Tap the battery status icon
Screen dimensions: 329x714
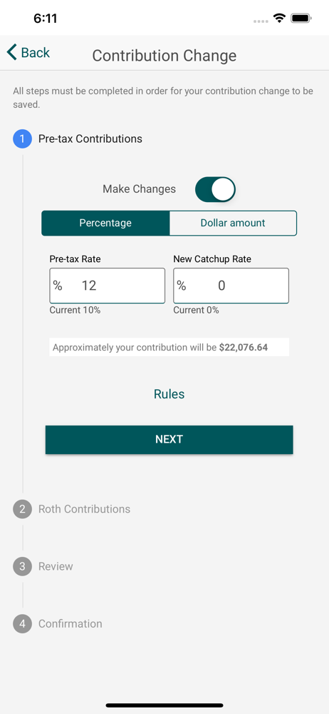[x=301, y=19]
